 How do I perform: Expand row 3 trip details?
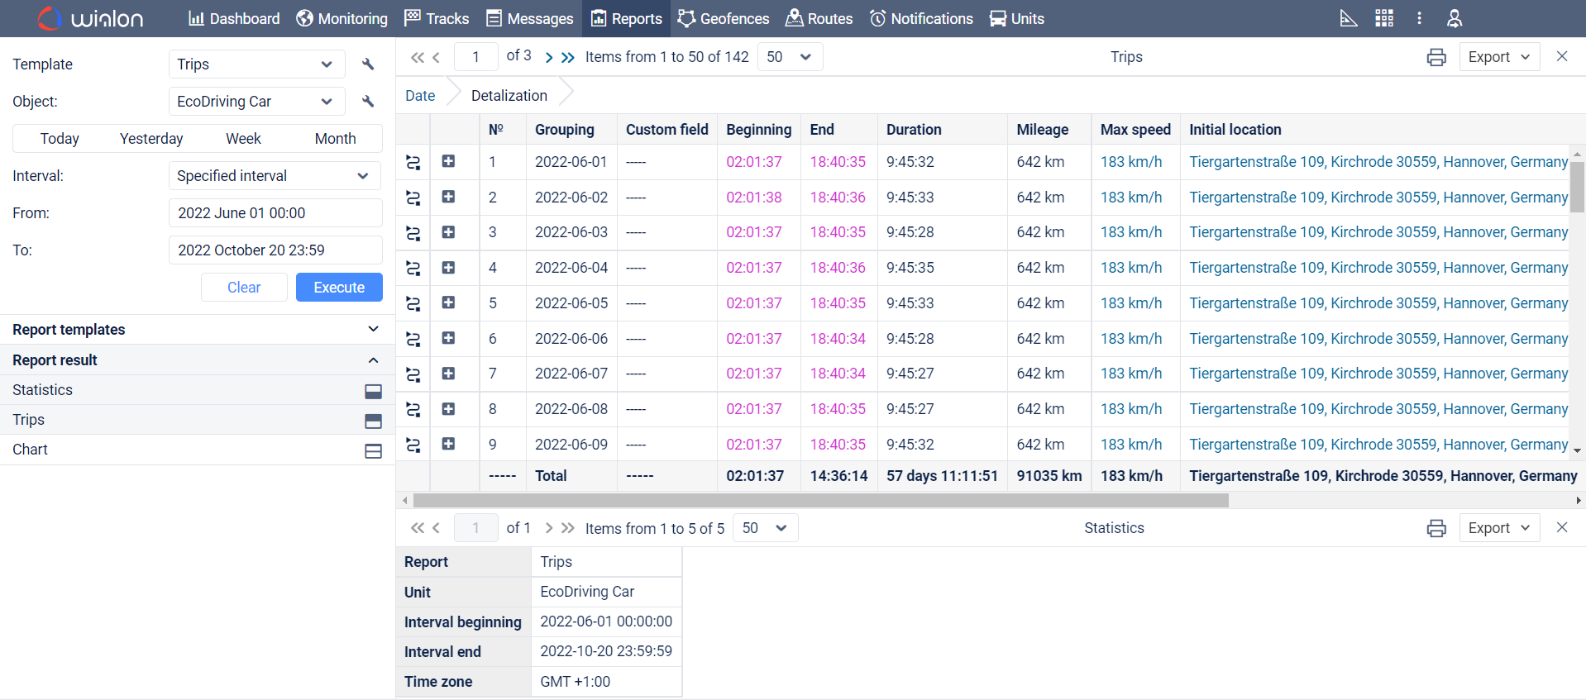pos(448,232)
